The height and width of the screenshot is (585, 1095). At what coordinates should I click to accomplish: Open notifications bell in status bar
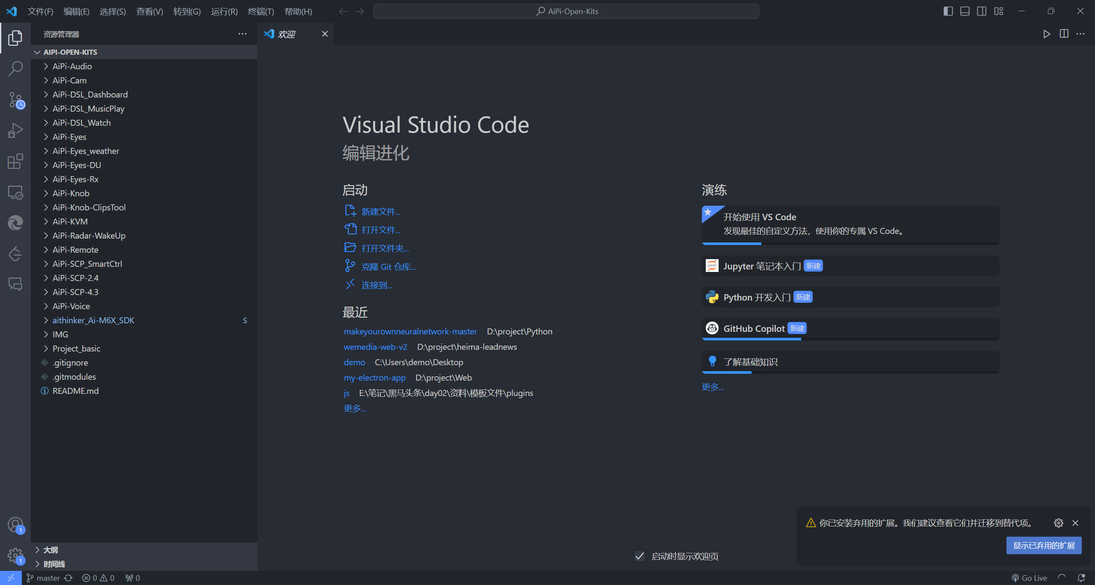(1081, 578)
